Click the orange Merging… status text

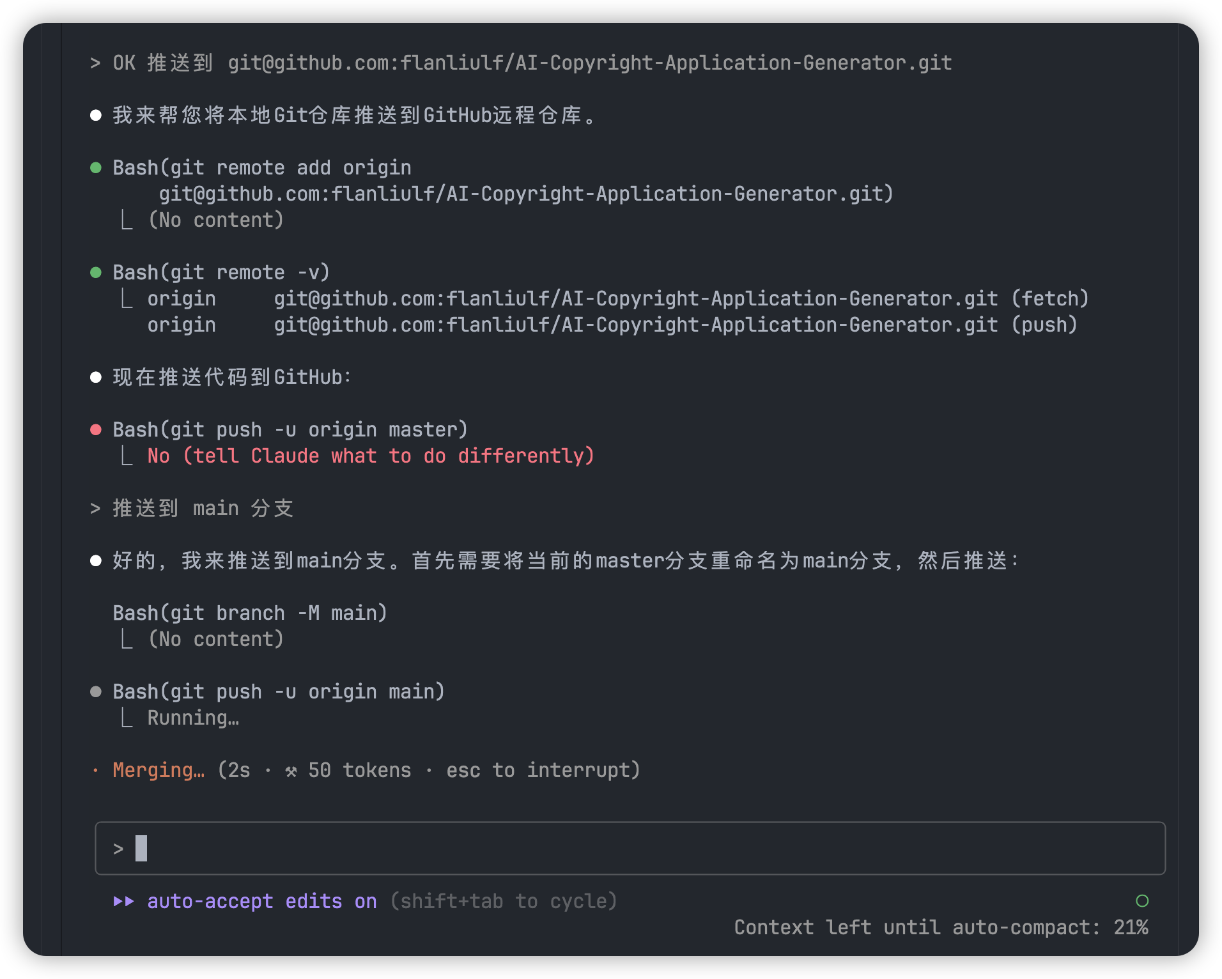coord(159,771)
